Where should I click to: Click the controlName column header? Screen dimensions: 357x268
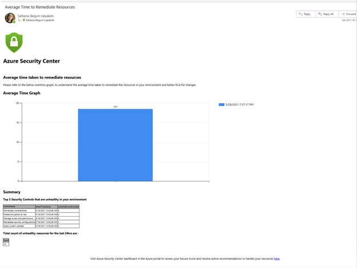pos(19,207)
